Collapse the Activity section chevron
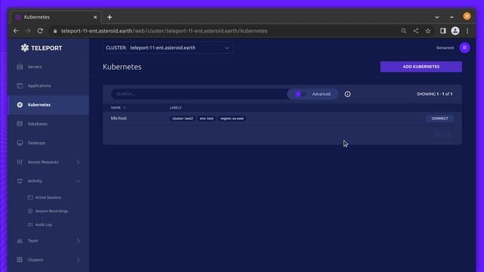The image size is (484, 272). [78, 181]
